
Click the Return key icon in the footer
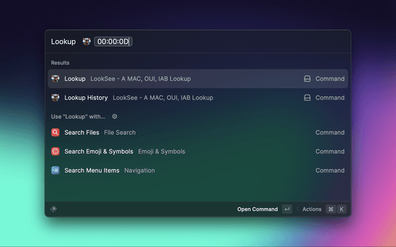286,209
